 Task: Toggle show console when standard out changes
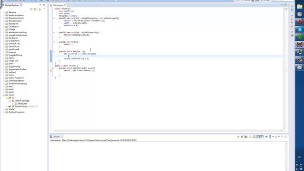point(258,137)
